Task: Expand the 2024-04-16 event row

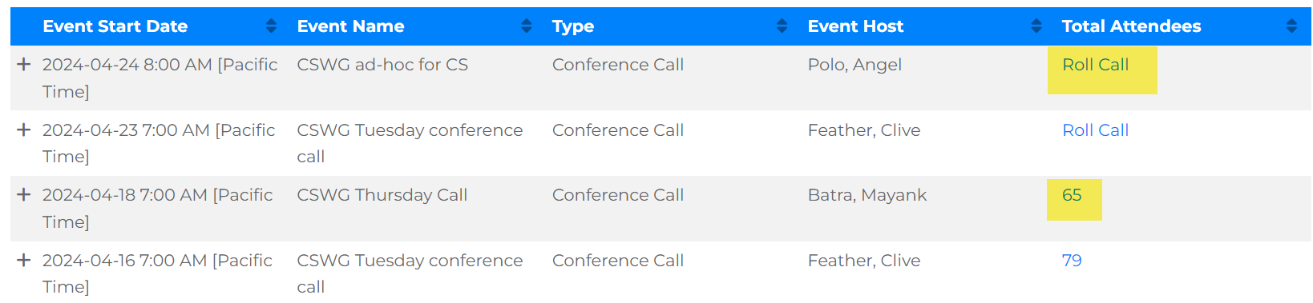Action: pyautogui.click(x=24, y=260)
